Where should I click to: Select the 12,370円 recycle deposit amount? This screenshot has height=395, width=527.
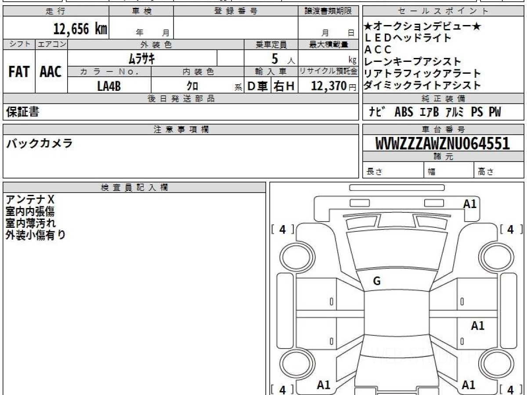[333, 86]
